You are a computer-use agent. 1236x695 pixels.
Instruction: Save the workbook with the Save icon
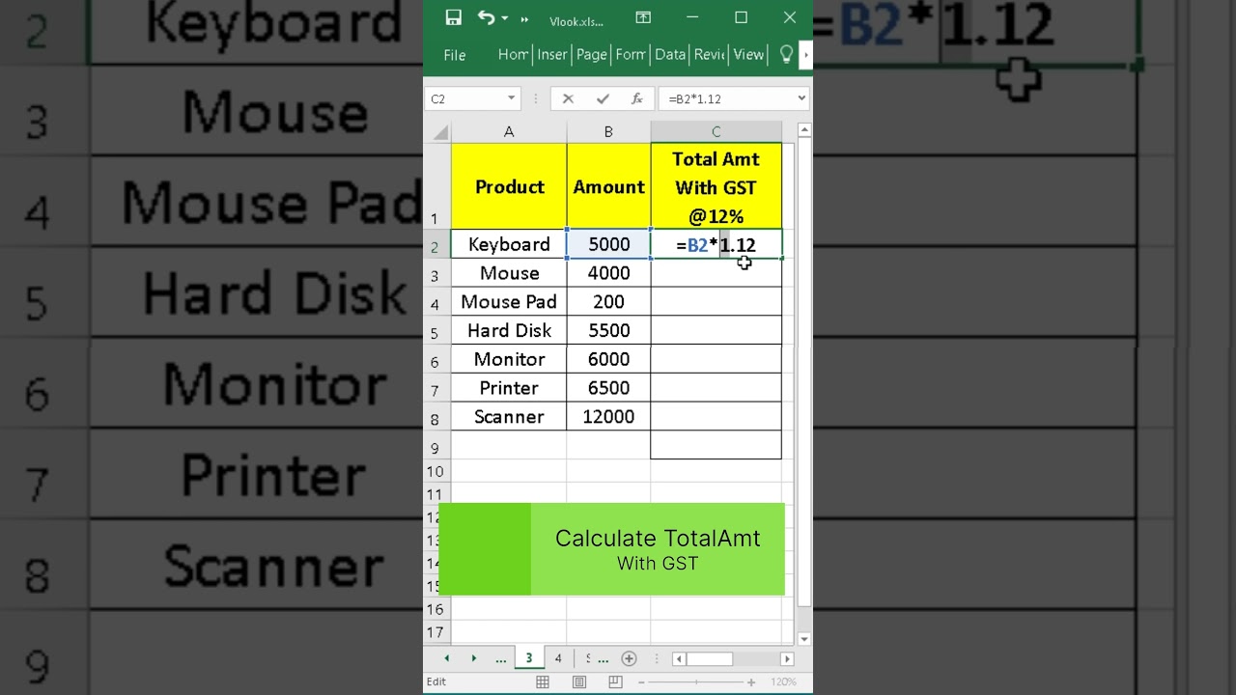[x=453, y=18]
